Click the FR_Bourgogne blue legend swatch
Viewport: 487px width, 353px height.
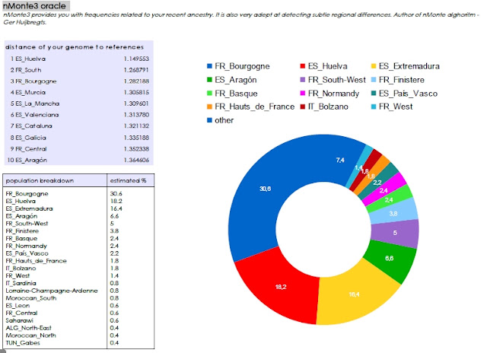[x=209, y=66]
